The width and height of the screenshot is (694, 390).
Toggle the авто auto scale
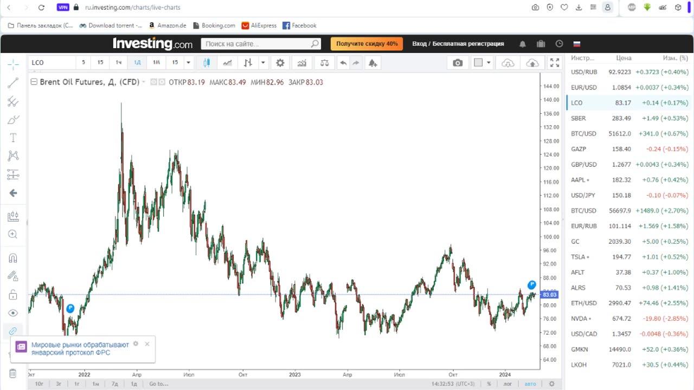point(530,384)
